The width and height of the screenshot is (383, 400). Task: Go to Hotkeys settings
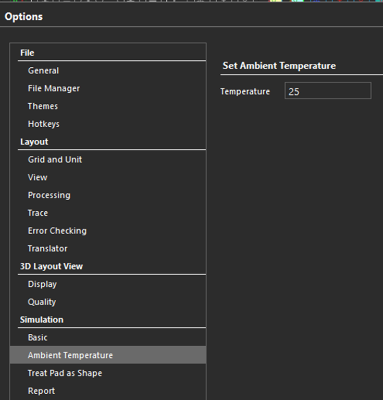108,124
